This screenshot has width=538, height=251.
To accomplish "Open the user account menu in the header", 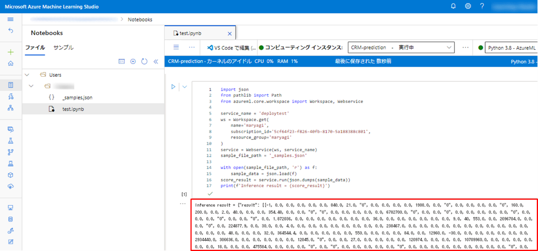I will [513, 7].
